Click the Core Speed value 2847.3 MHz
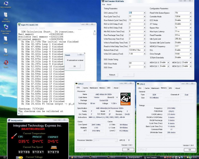199x159 pixels. point(96,125)
